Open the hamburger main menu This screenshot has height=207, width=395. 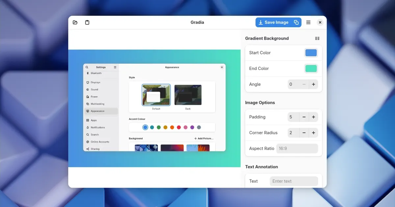(x=308, y=22)
